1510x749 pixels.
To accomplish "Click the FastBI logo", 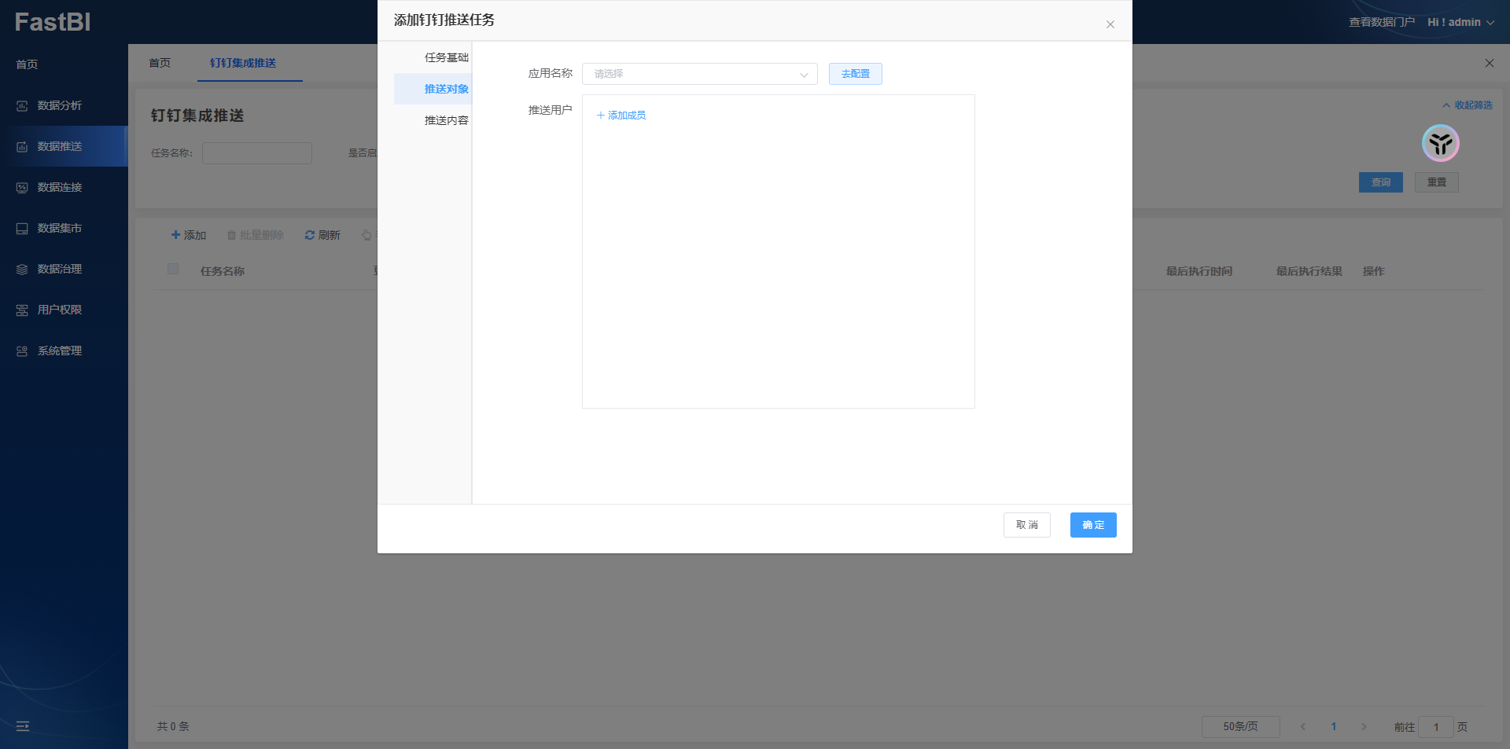I will [x=53, y=22].
